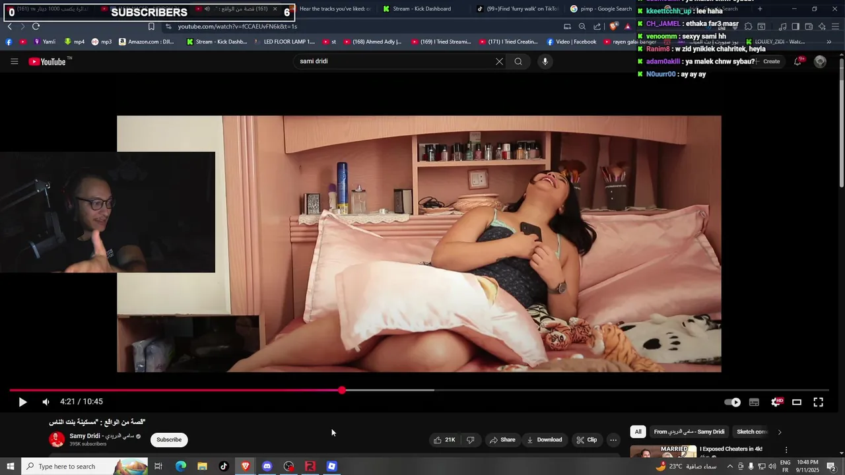This screenshot has height=475, width=845.
Task: Open the taskbar clock showing 10:48 PM
Action: point(807,466)
